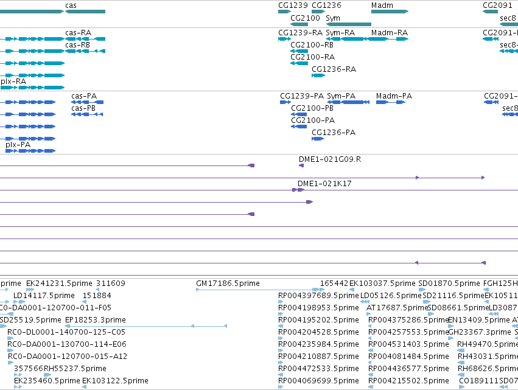Select the Madm-PA protein feature
This screenshot has height=390, width=518.
point(391,102)
